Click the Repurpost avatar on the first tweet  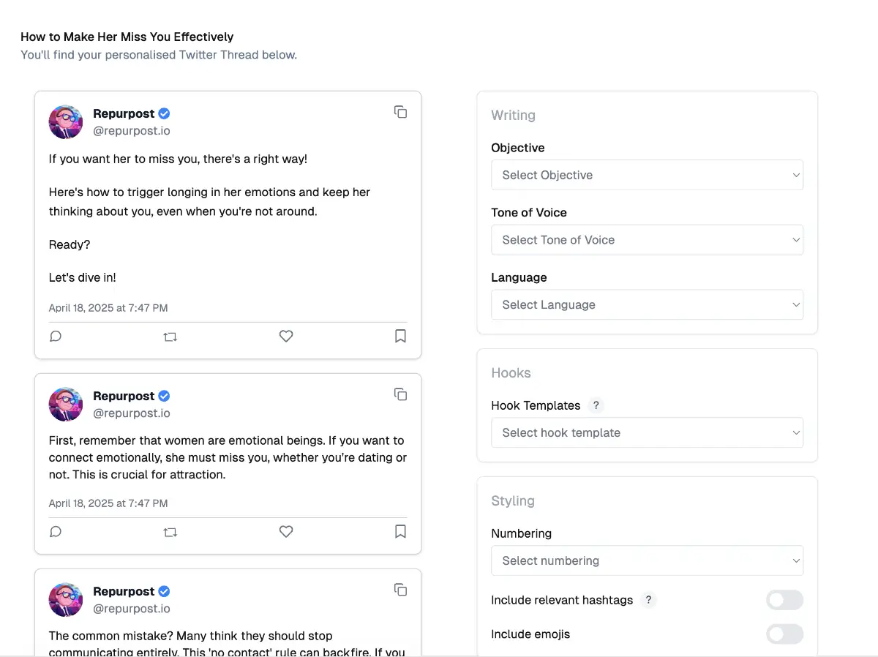pos(66,122)
